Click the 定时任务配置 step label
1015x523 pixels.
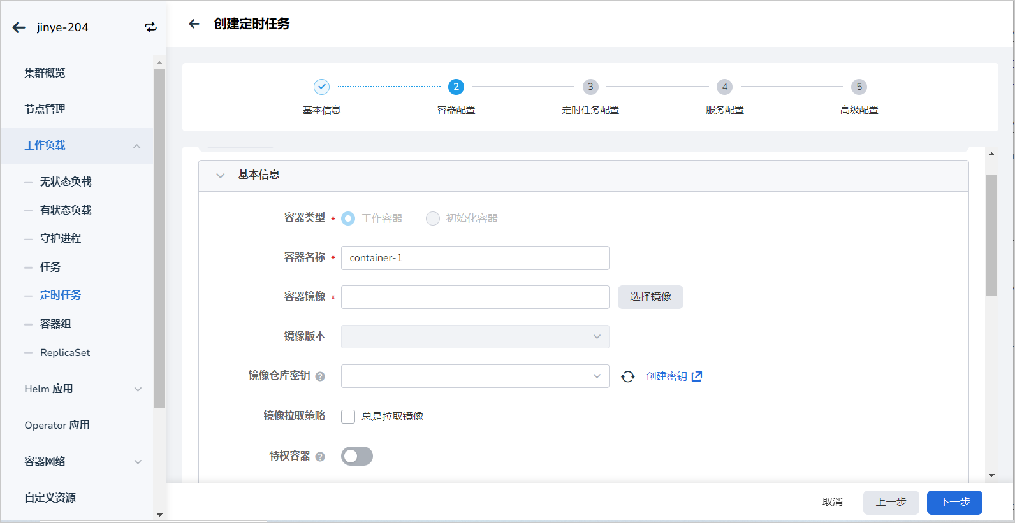590,110
